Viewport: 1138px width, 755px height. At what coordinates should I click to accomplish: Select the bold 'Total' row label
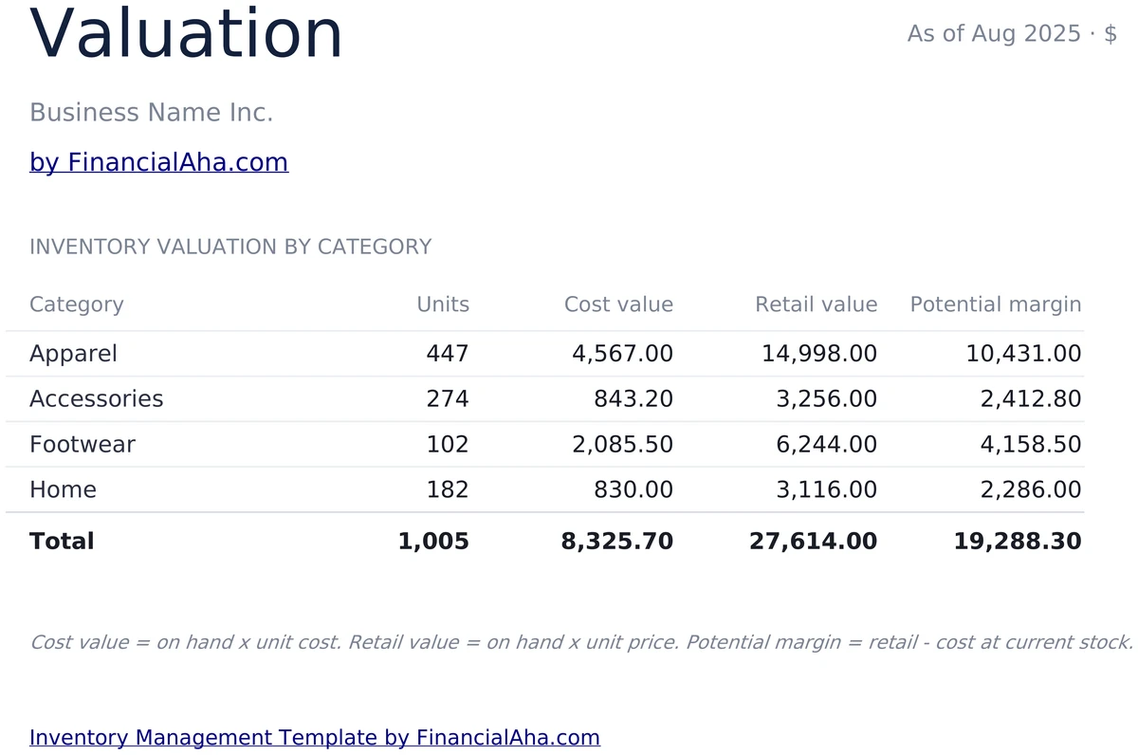62,542
